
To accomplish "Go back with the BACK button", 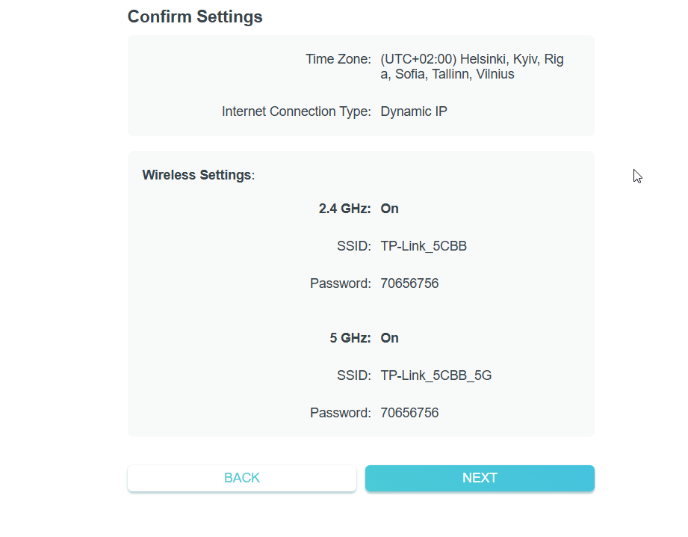I will pyautogui.click(x=241, y=478).
